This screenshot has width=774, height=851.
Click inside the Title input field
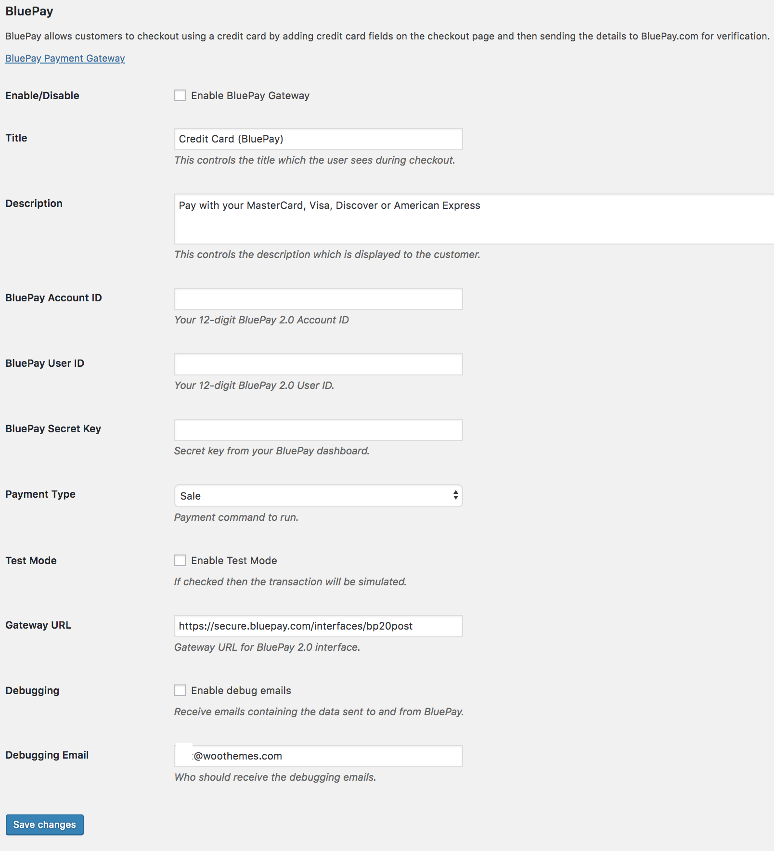point(318,139)
